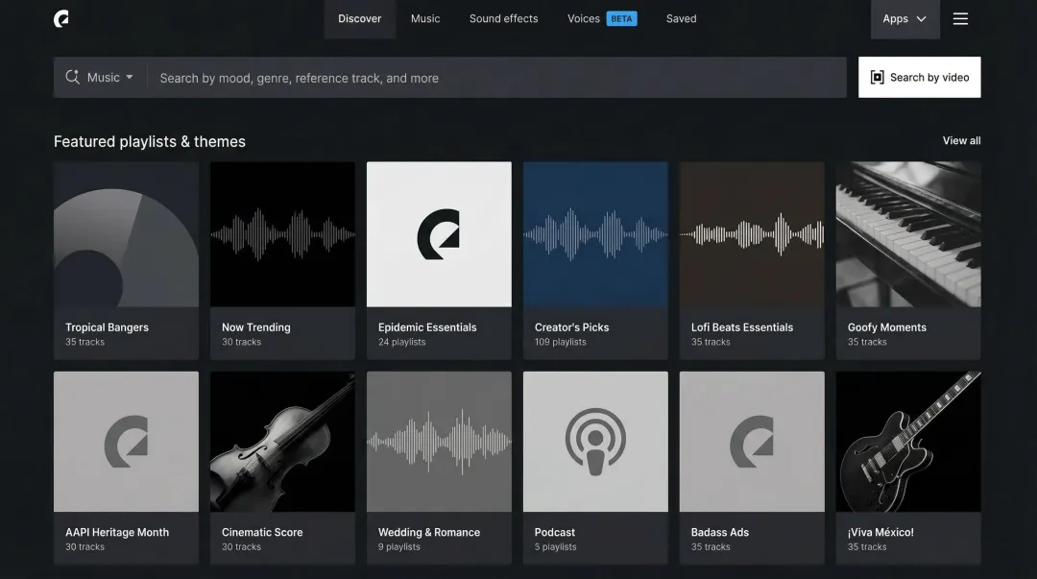Open the Saved tab
The height and width of the screenshot is (579, 1037).
(681, 19)
